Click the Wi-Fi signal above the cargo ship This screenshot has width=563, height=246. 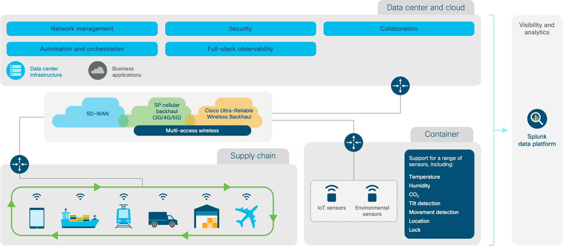[x=80, y=197]
